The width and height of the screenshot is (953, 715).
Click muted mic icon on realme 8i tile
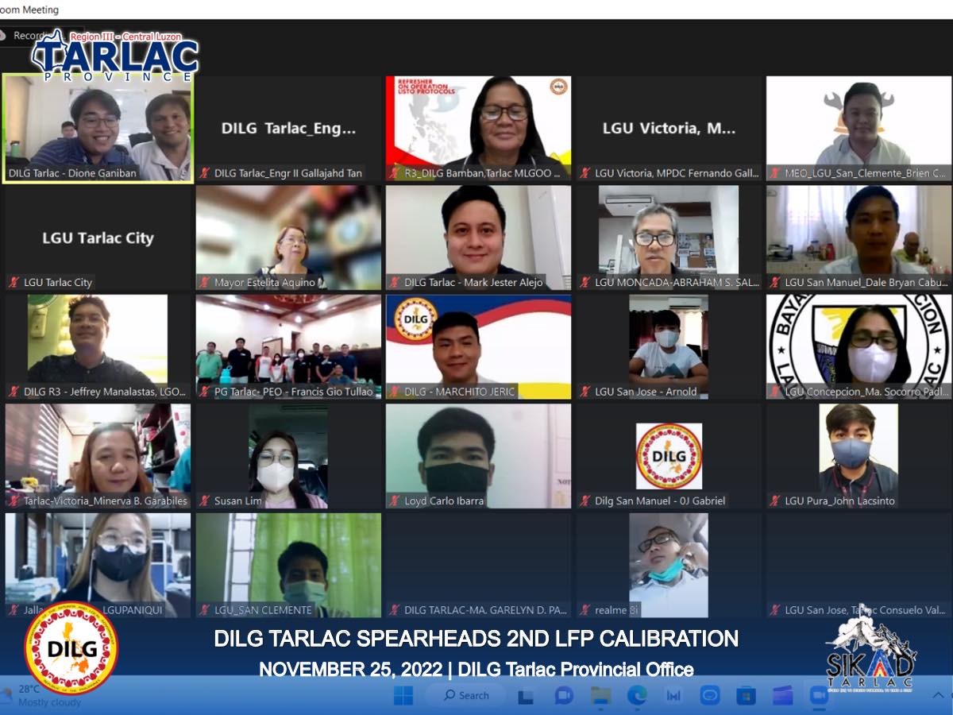585,610
